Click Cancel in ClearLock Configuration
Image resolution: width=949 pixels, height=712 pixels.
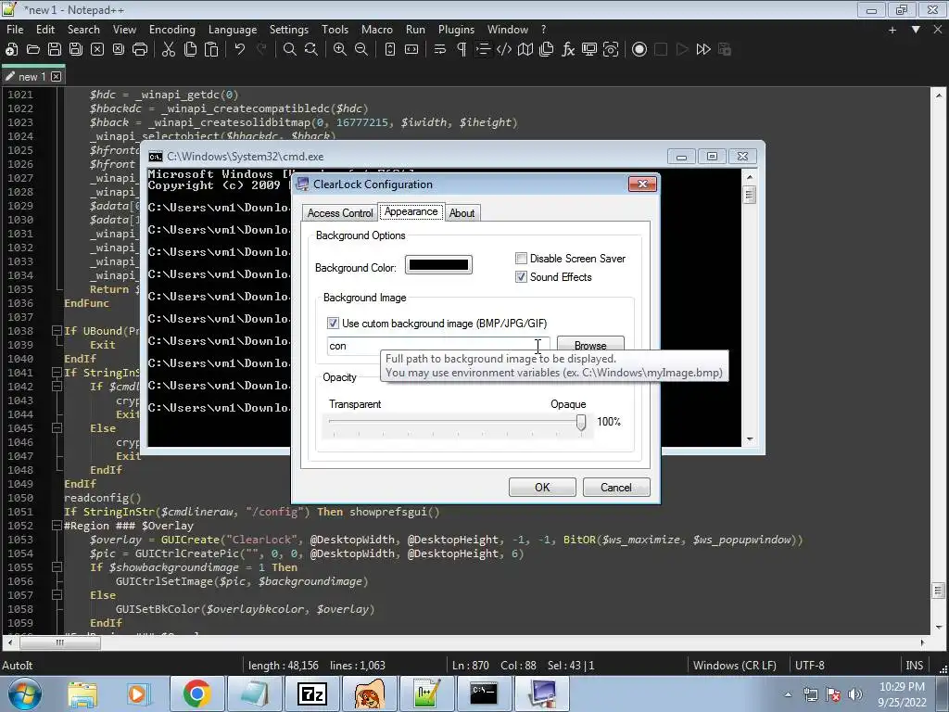pyautogui.click(x=616, y=488)
